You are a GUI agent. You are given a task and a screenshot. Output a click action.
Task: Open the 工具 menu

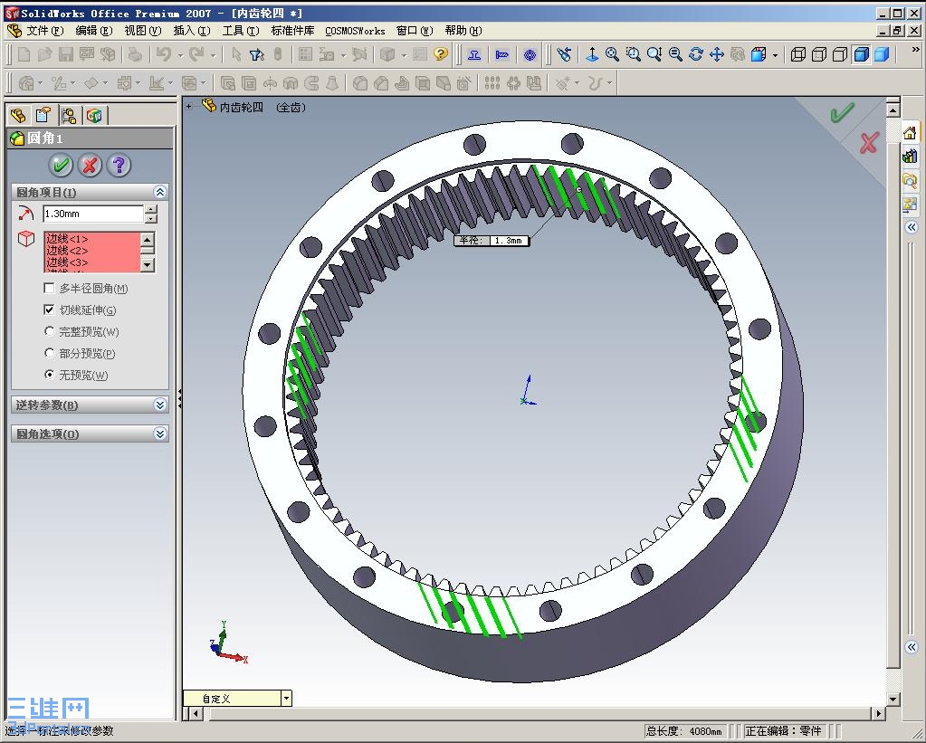241,30
